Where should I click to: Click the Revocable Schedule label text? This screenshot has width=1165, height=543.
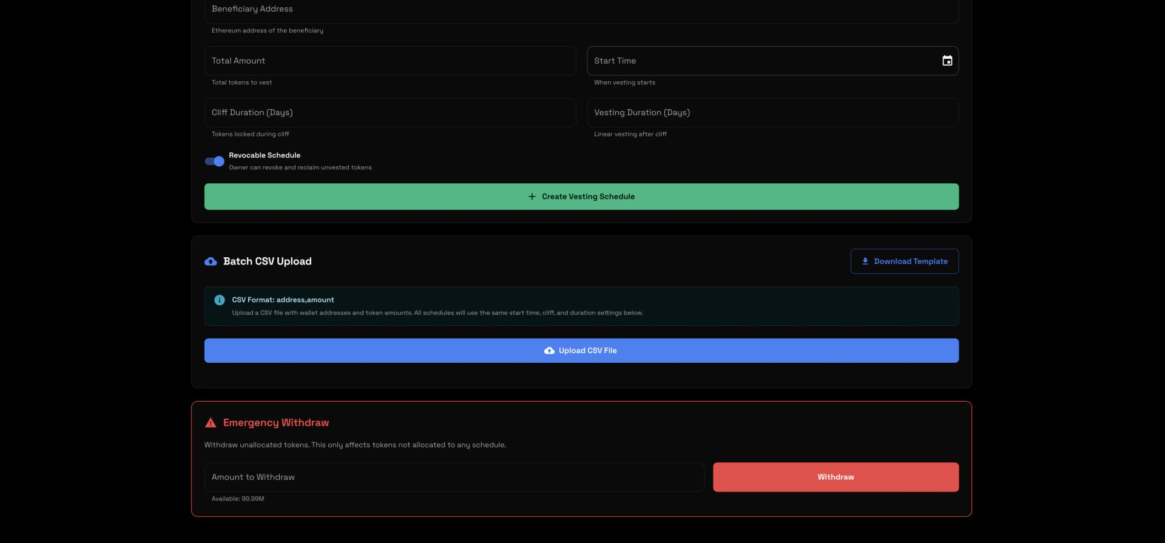tap(265, 155)
